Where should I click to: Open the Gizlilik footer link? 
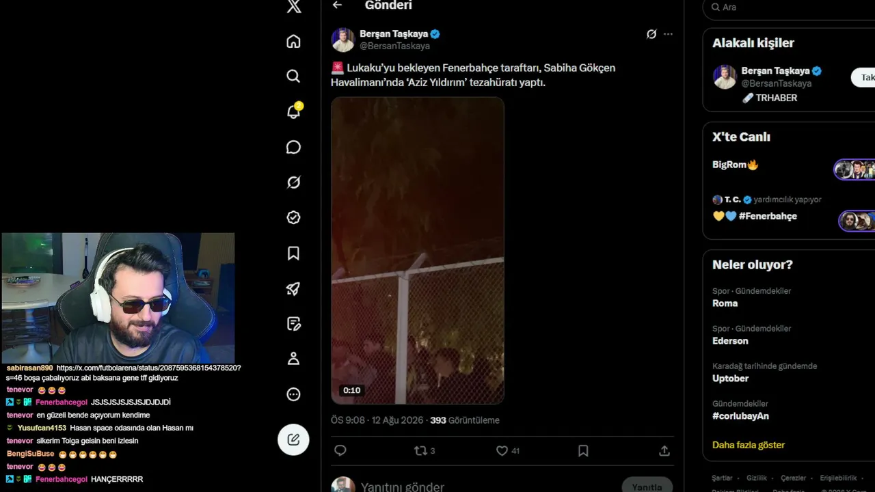tap(757, 478)
